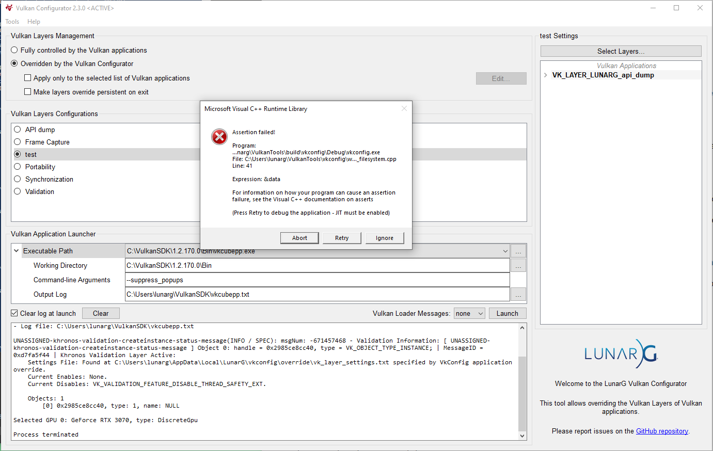The height and width of the screenshot is (451, 713).
Task: Open Working Directory browse ellipsis button
Action: (x=518, y=265)
